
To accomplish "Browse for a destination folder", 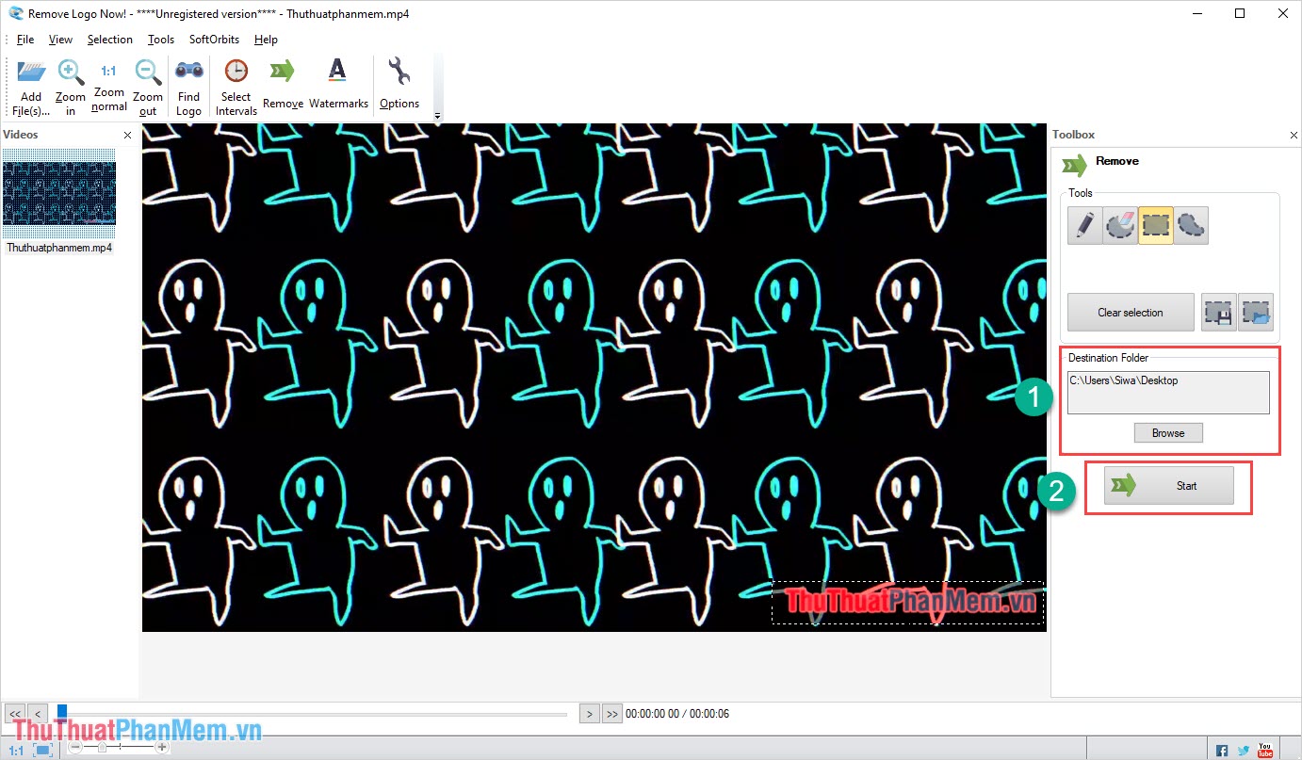I will pos(1168,432).
